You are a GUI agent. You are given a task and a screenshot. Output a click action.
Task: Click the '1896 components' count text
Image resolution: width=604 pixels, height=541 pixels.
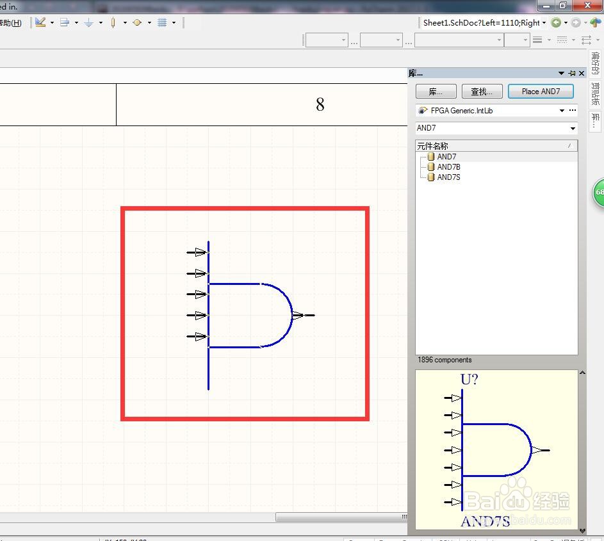click(445, 360)
